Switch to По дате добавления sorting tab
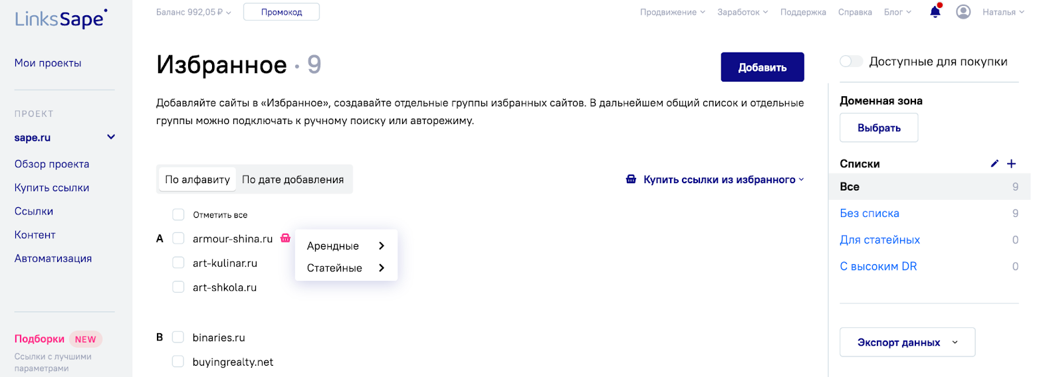Viewport: 1037px width, 377px height. click(292, 179)
